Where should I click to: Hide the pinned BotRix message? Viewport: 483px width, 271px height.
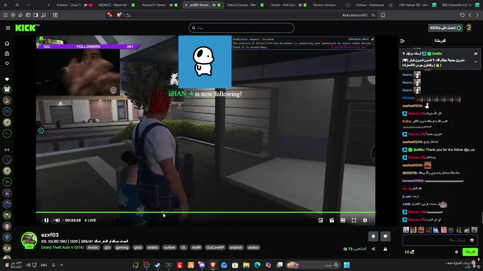(x=475, y=53)
